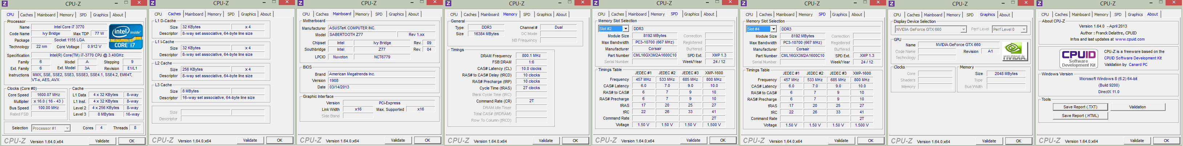The image size is (1183, 146).
Task: Click the Intel Core i7 logo in CPU window
Action: tap(126, 37)
